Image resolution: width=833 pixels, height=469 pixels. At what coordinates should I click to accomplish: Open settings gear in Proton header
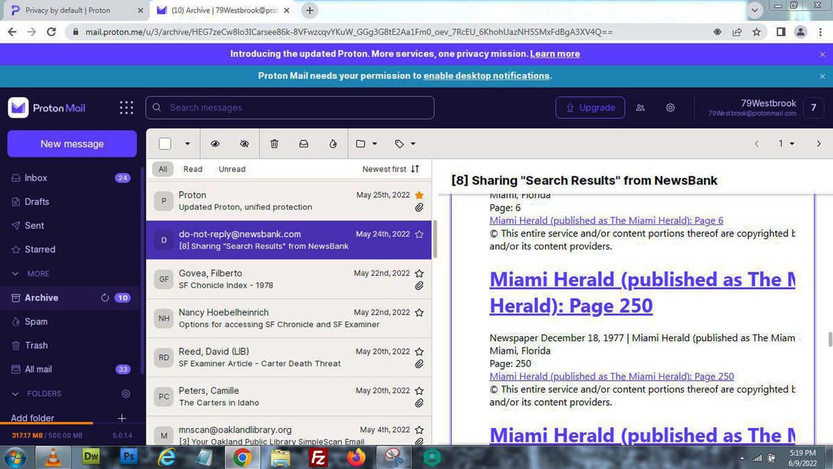click(x=671, y=108)
